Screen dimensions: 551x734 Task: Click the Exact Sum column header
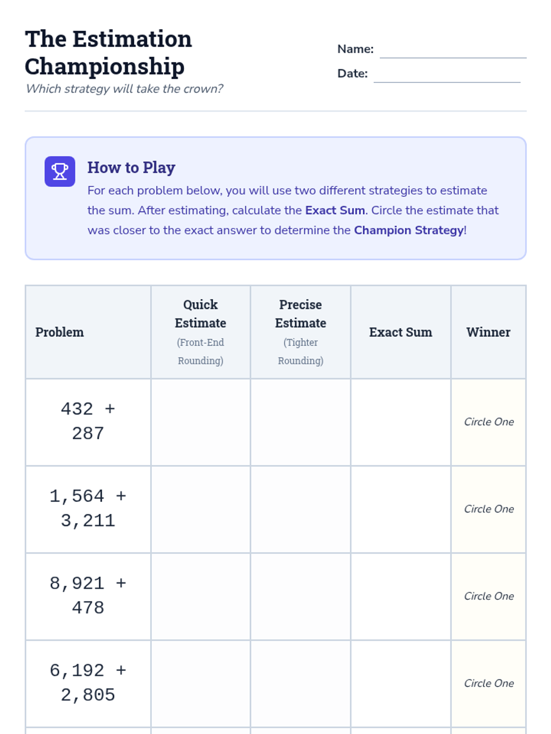click(x=400, y=332)
